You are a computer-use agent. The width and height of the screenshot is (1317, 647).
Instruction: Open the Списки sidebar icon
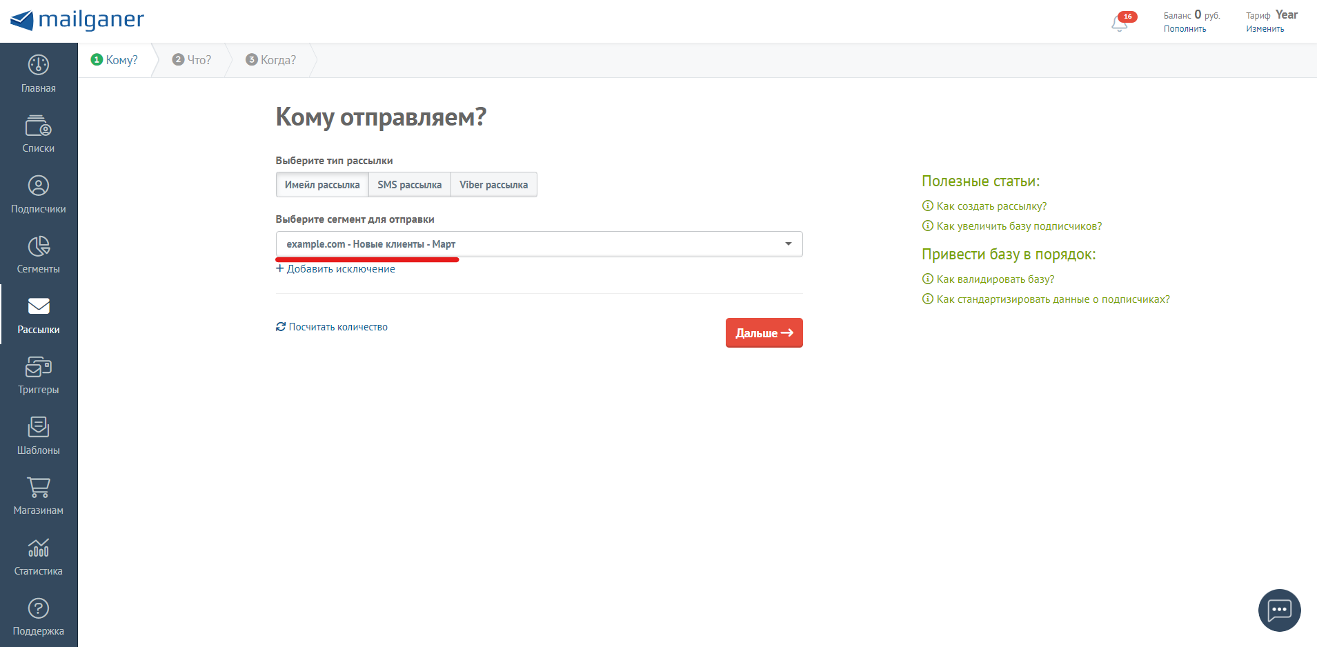pos(39,126)
